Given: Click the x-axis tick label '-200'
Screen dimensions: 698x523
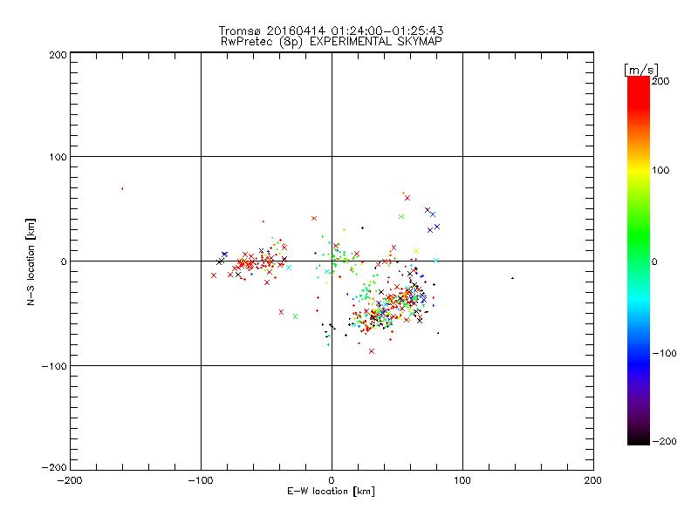Looking at the screenshot, I should pos(70,480).
